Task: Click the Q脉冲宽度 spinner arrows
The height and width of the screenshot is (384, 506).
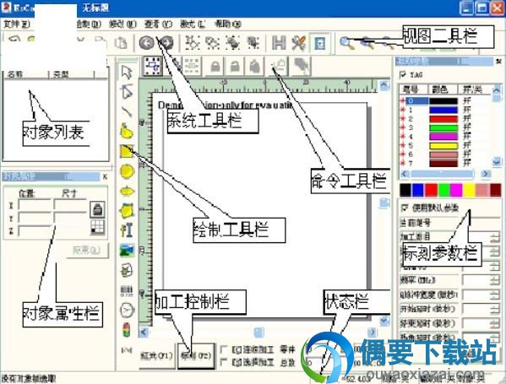Action: point(495,295)
